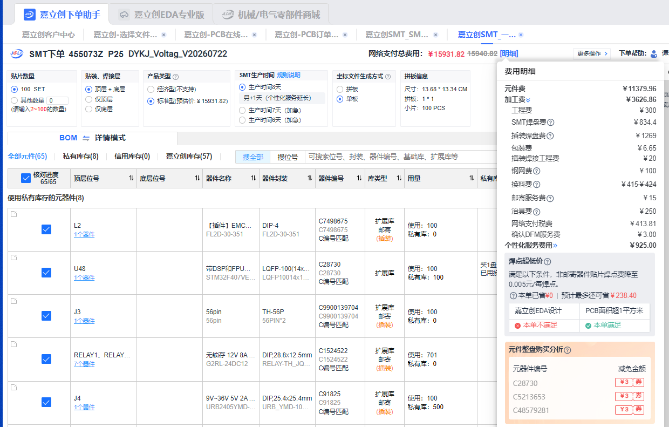The image size is (669, 427).
Task: Sort by 器件名称 column arrows
Action: click(x=253, y=178)
